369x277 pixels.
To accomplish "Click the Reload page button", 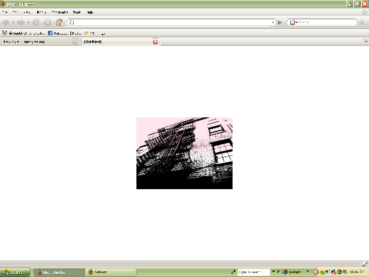I will click(x=36, y=22).
